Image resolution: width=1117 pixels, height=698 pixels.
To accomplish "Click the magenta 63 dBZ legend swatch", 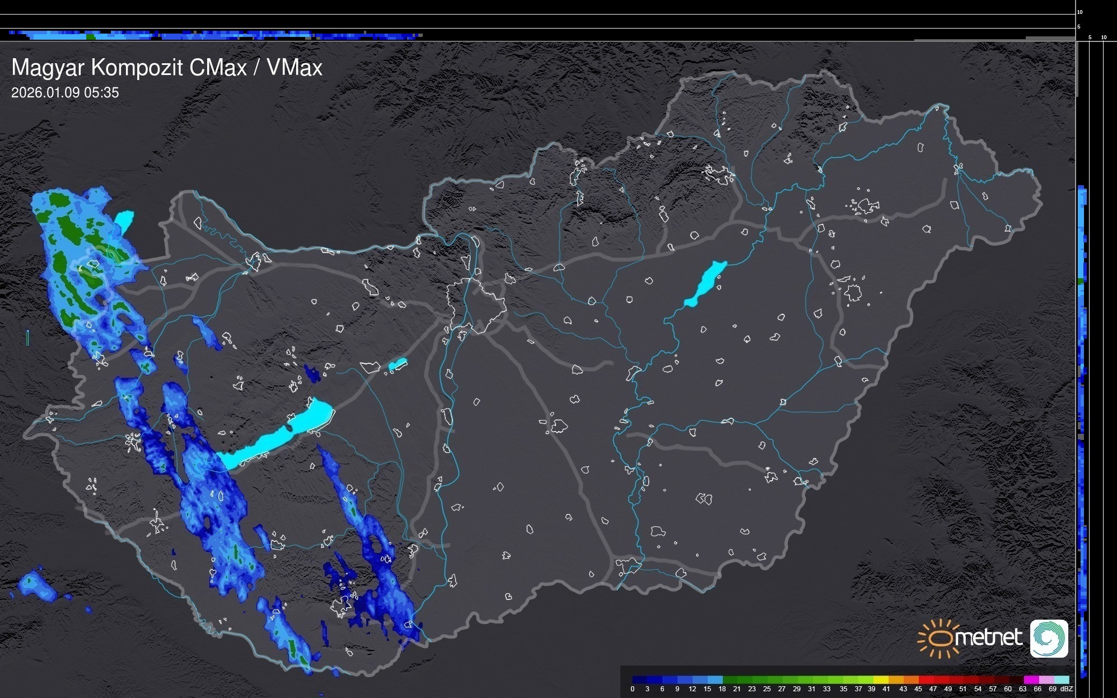I will point(1031,680).
